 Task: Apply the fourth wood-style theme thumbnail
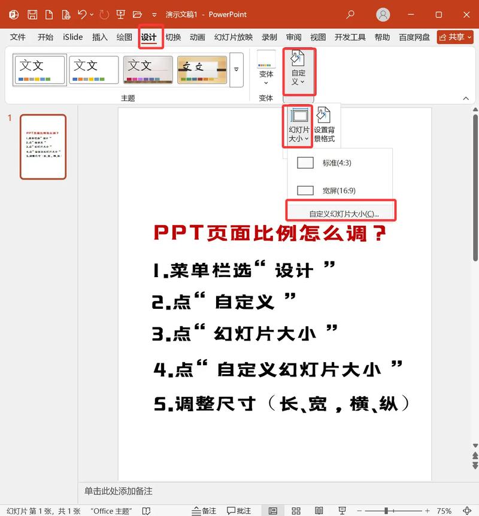click(x=202, y=70)
